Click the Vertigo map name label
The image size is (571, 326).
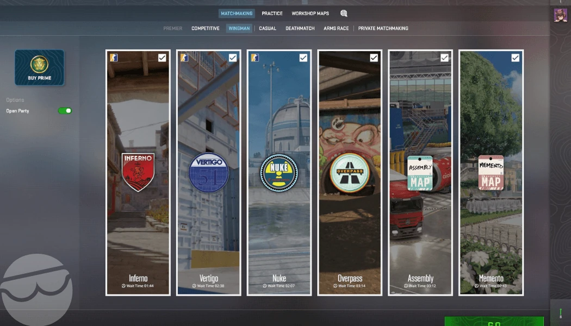tap(209, 278)
